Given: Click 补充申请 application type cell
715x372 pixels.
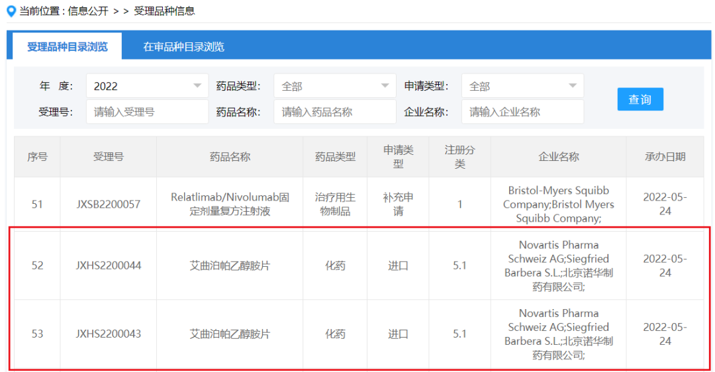Looking at the screenshot, I should pos(398,205).
